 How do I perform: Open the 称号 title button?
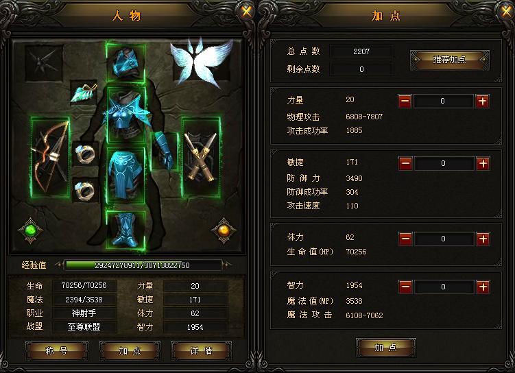(x=57, y=351)
